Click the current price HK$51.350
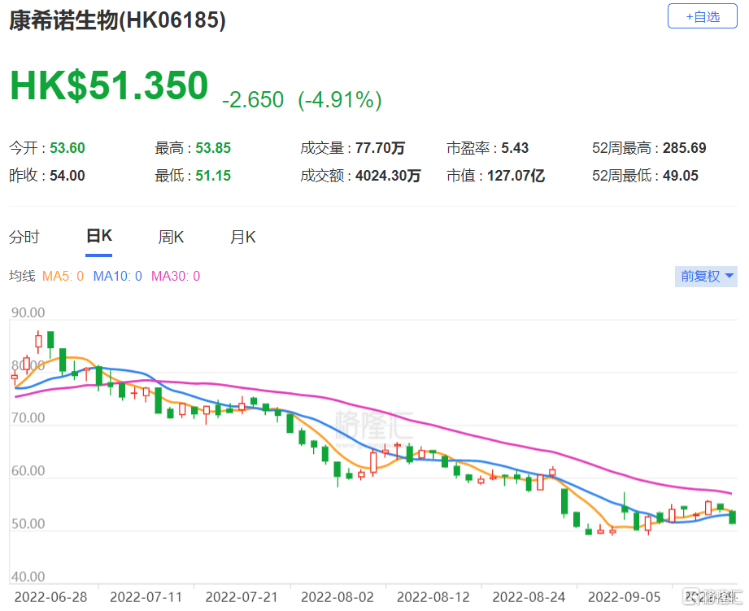 coord(109,86)
